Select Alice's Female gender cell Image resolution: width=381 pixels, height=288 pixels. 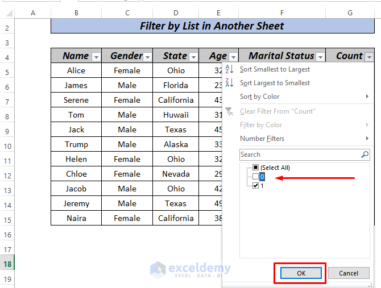[127, 70]
